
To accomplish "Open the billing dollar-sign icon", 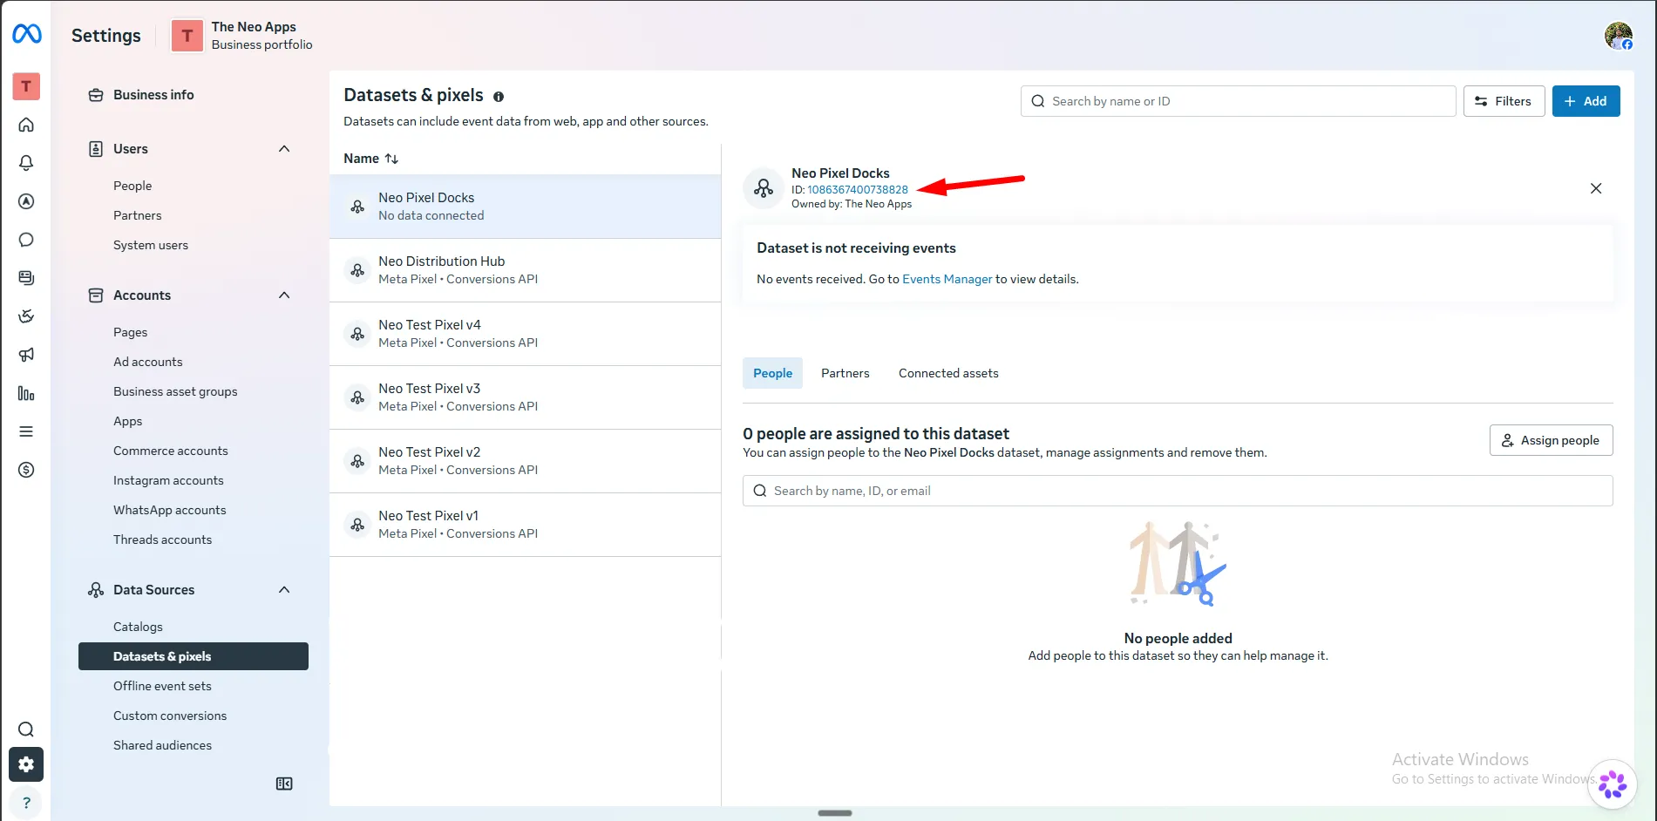I will 26,470.
